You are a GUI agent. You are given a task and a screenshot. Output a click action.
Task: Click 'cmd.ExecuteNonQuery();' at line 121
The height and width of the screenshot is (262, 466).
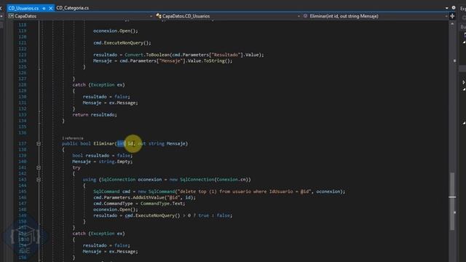click(122, 43)
